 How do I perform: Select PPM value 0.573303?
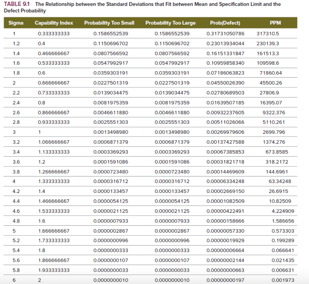[283, 231]
